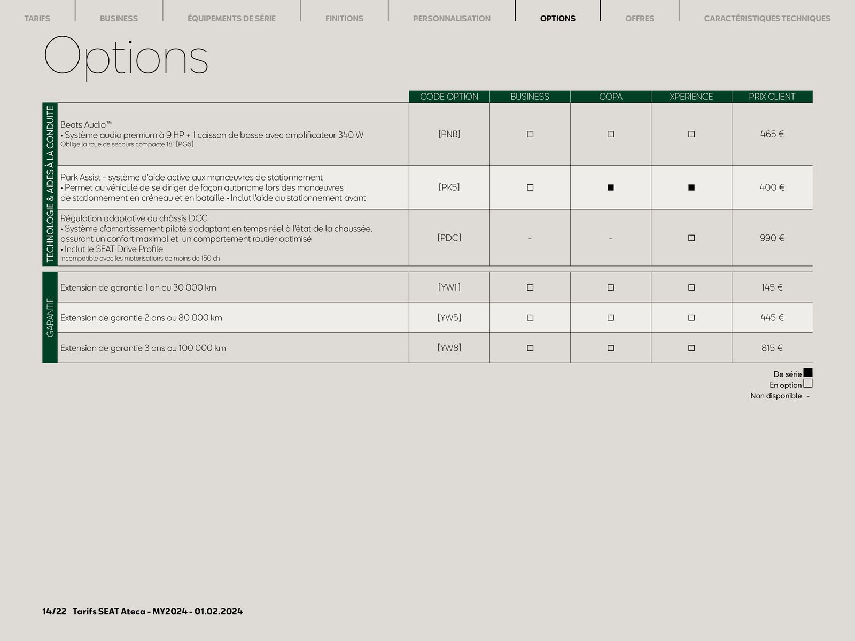855x641 pixels.
Task: Click the CODE OPTION column header
Action: pos(449,97)
